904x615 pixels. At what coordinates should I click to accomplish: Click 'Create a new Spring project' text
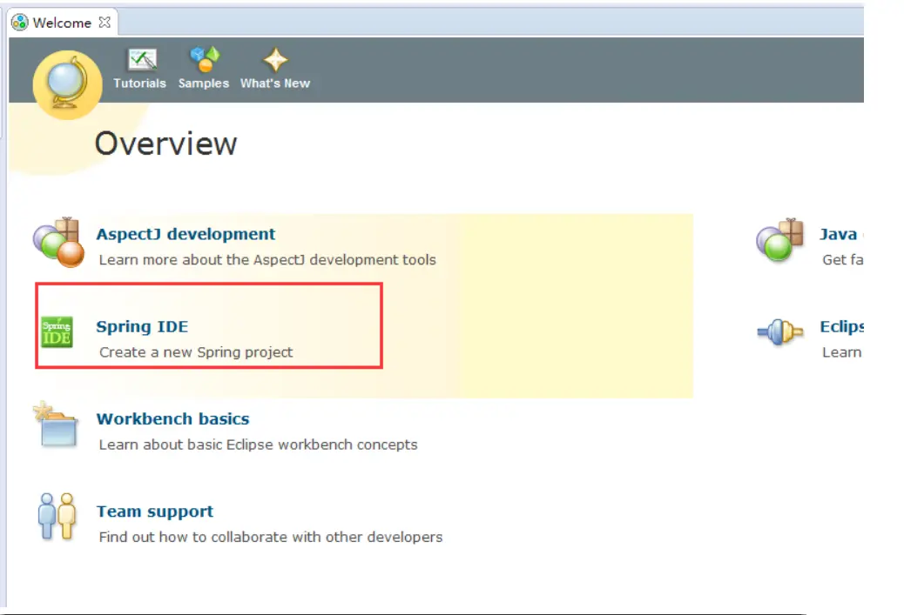pos(196,351)
